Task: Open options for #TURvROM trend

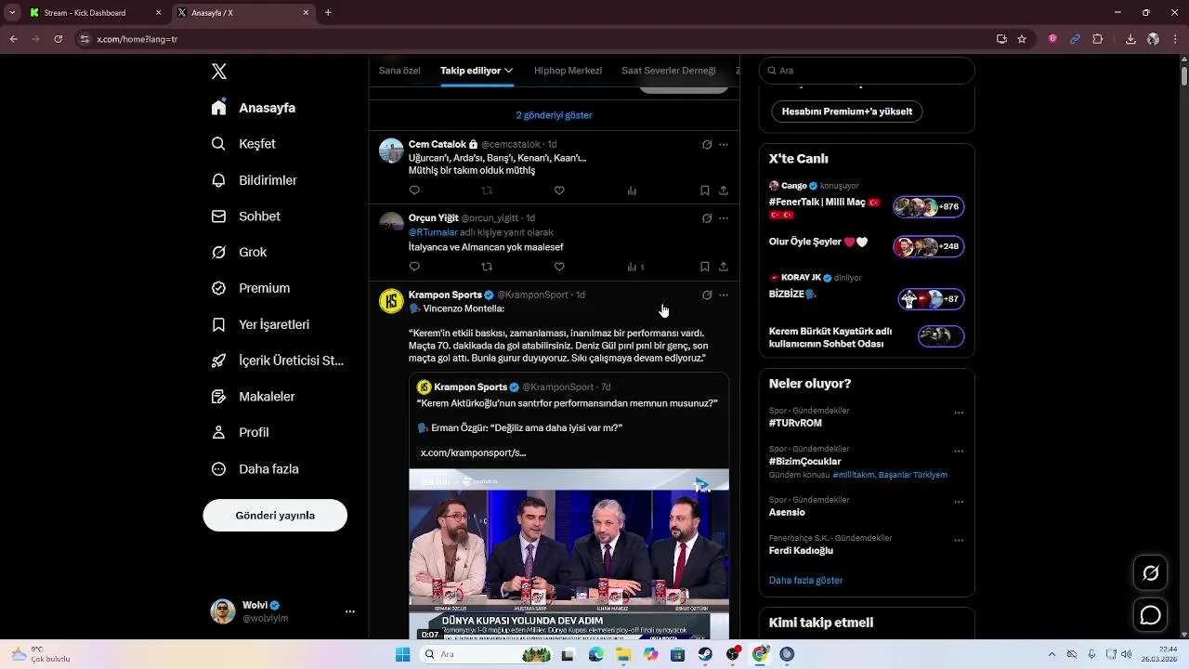Action: tap(959, 413)
